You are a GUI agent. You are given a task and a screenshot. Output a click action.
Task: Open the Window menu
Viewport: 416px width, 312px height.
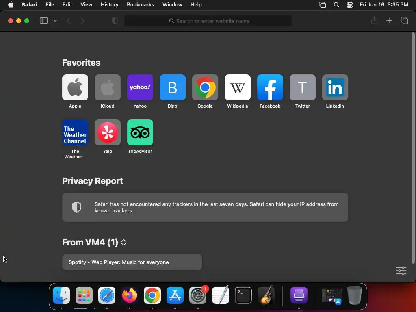click(x=172, y=5)
